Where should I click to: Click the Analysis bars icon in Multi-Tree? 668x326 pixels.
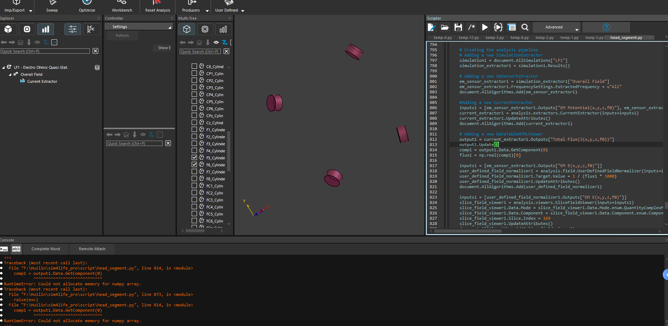[x=223, y=29]
